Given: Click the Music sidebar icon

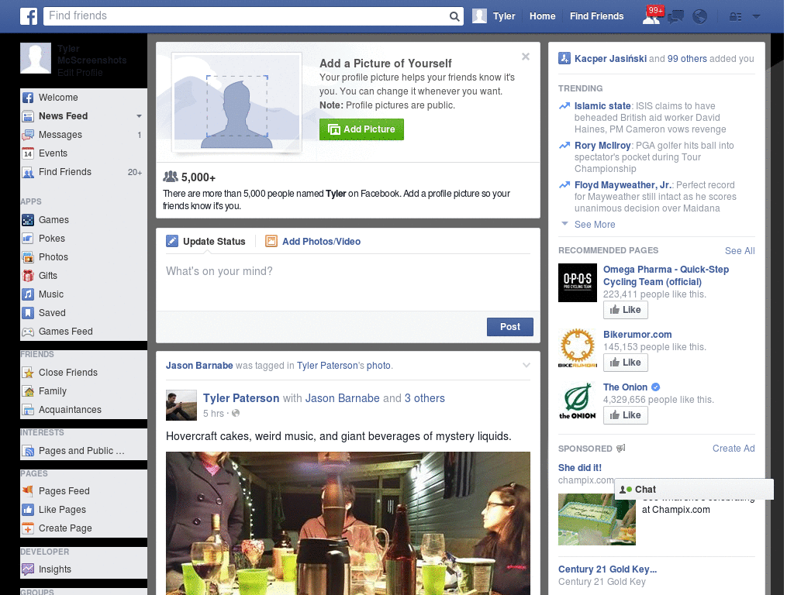Looking at the screenshot, I should (x=28, y=294).
